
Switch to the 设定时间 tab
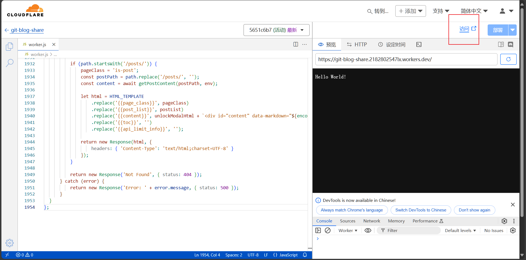(x=392, y=44)
